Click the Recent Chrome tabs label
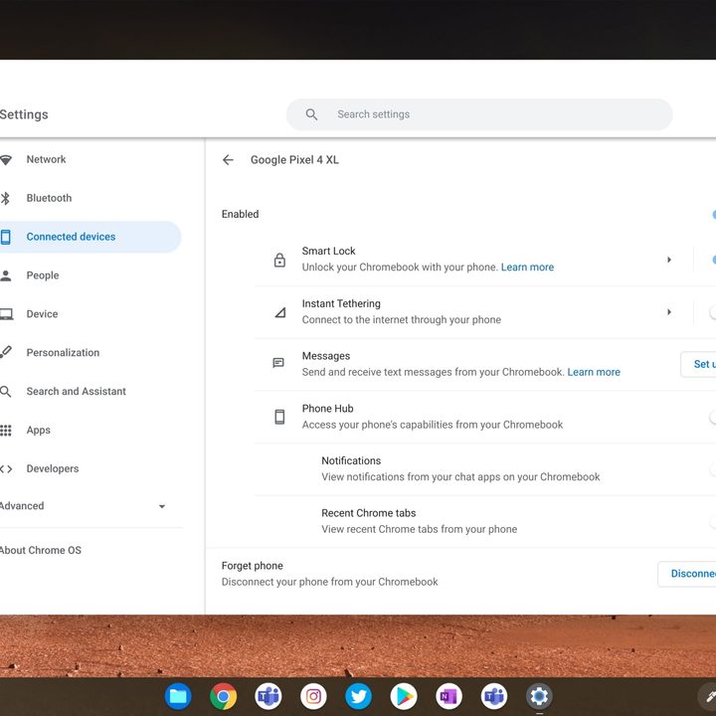716x716 pixels. coord(369,513)
